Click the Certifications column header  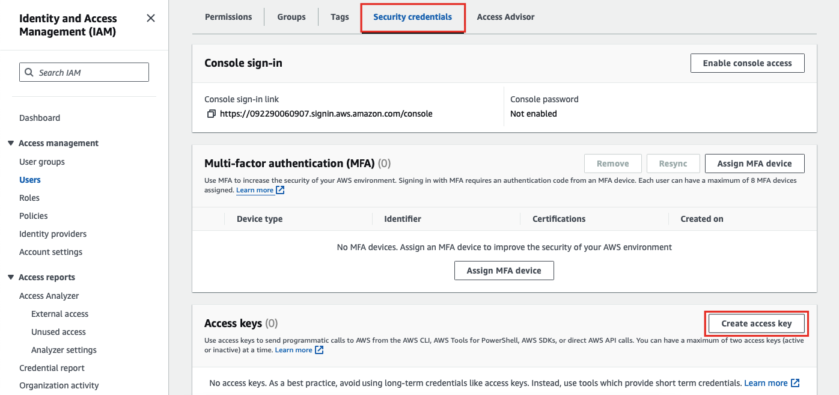point(559,219)
